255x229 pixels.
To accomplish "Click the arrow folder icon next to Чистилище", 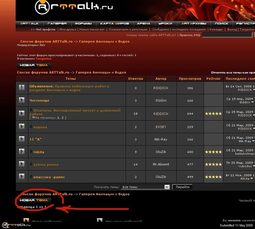I will [21, 100].
